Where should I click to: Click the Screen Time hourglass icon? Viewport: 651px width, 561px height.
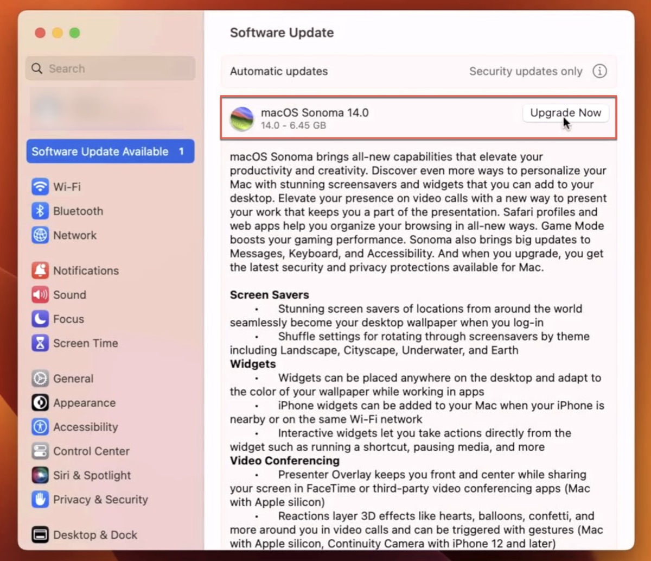click(x=40, y=343)
